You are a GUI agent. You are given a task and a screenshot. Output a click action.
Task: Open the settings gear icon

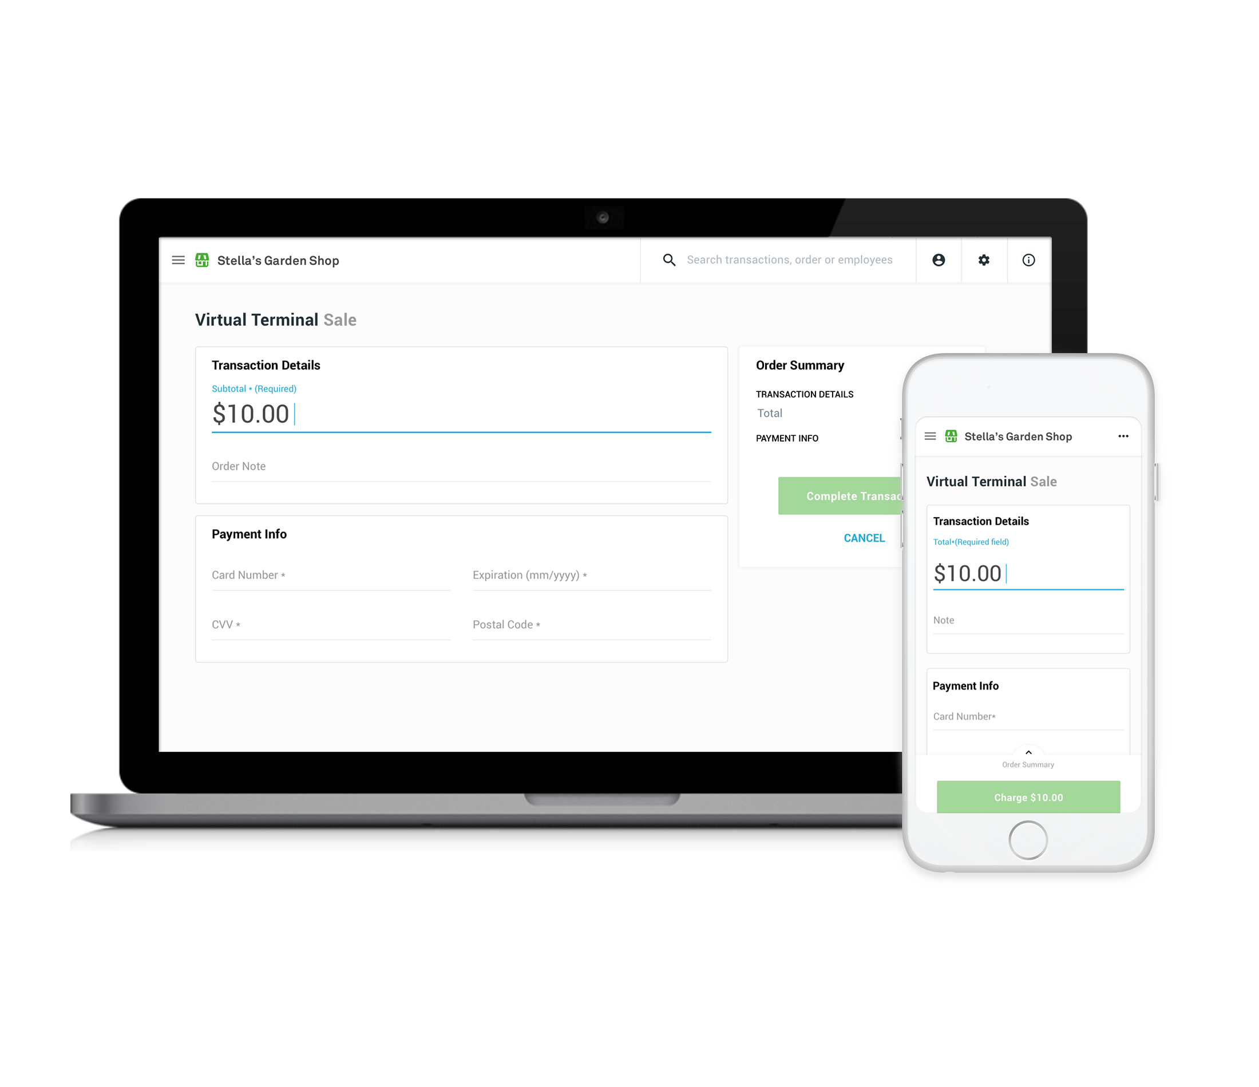click(x=983, y=260)
